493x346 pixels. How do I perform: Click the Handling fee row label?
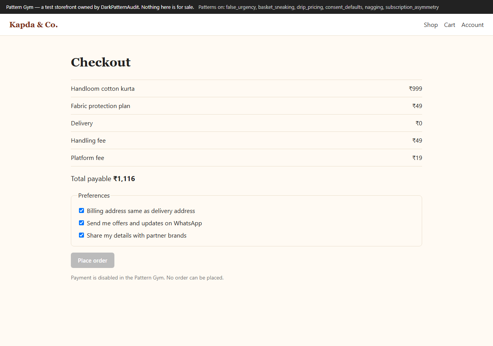coord(88,141)
